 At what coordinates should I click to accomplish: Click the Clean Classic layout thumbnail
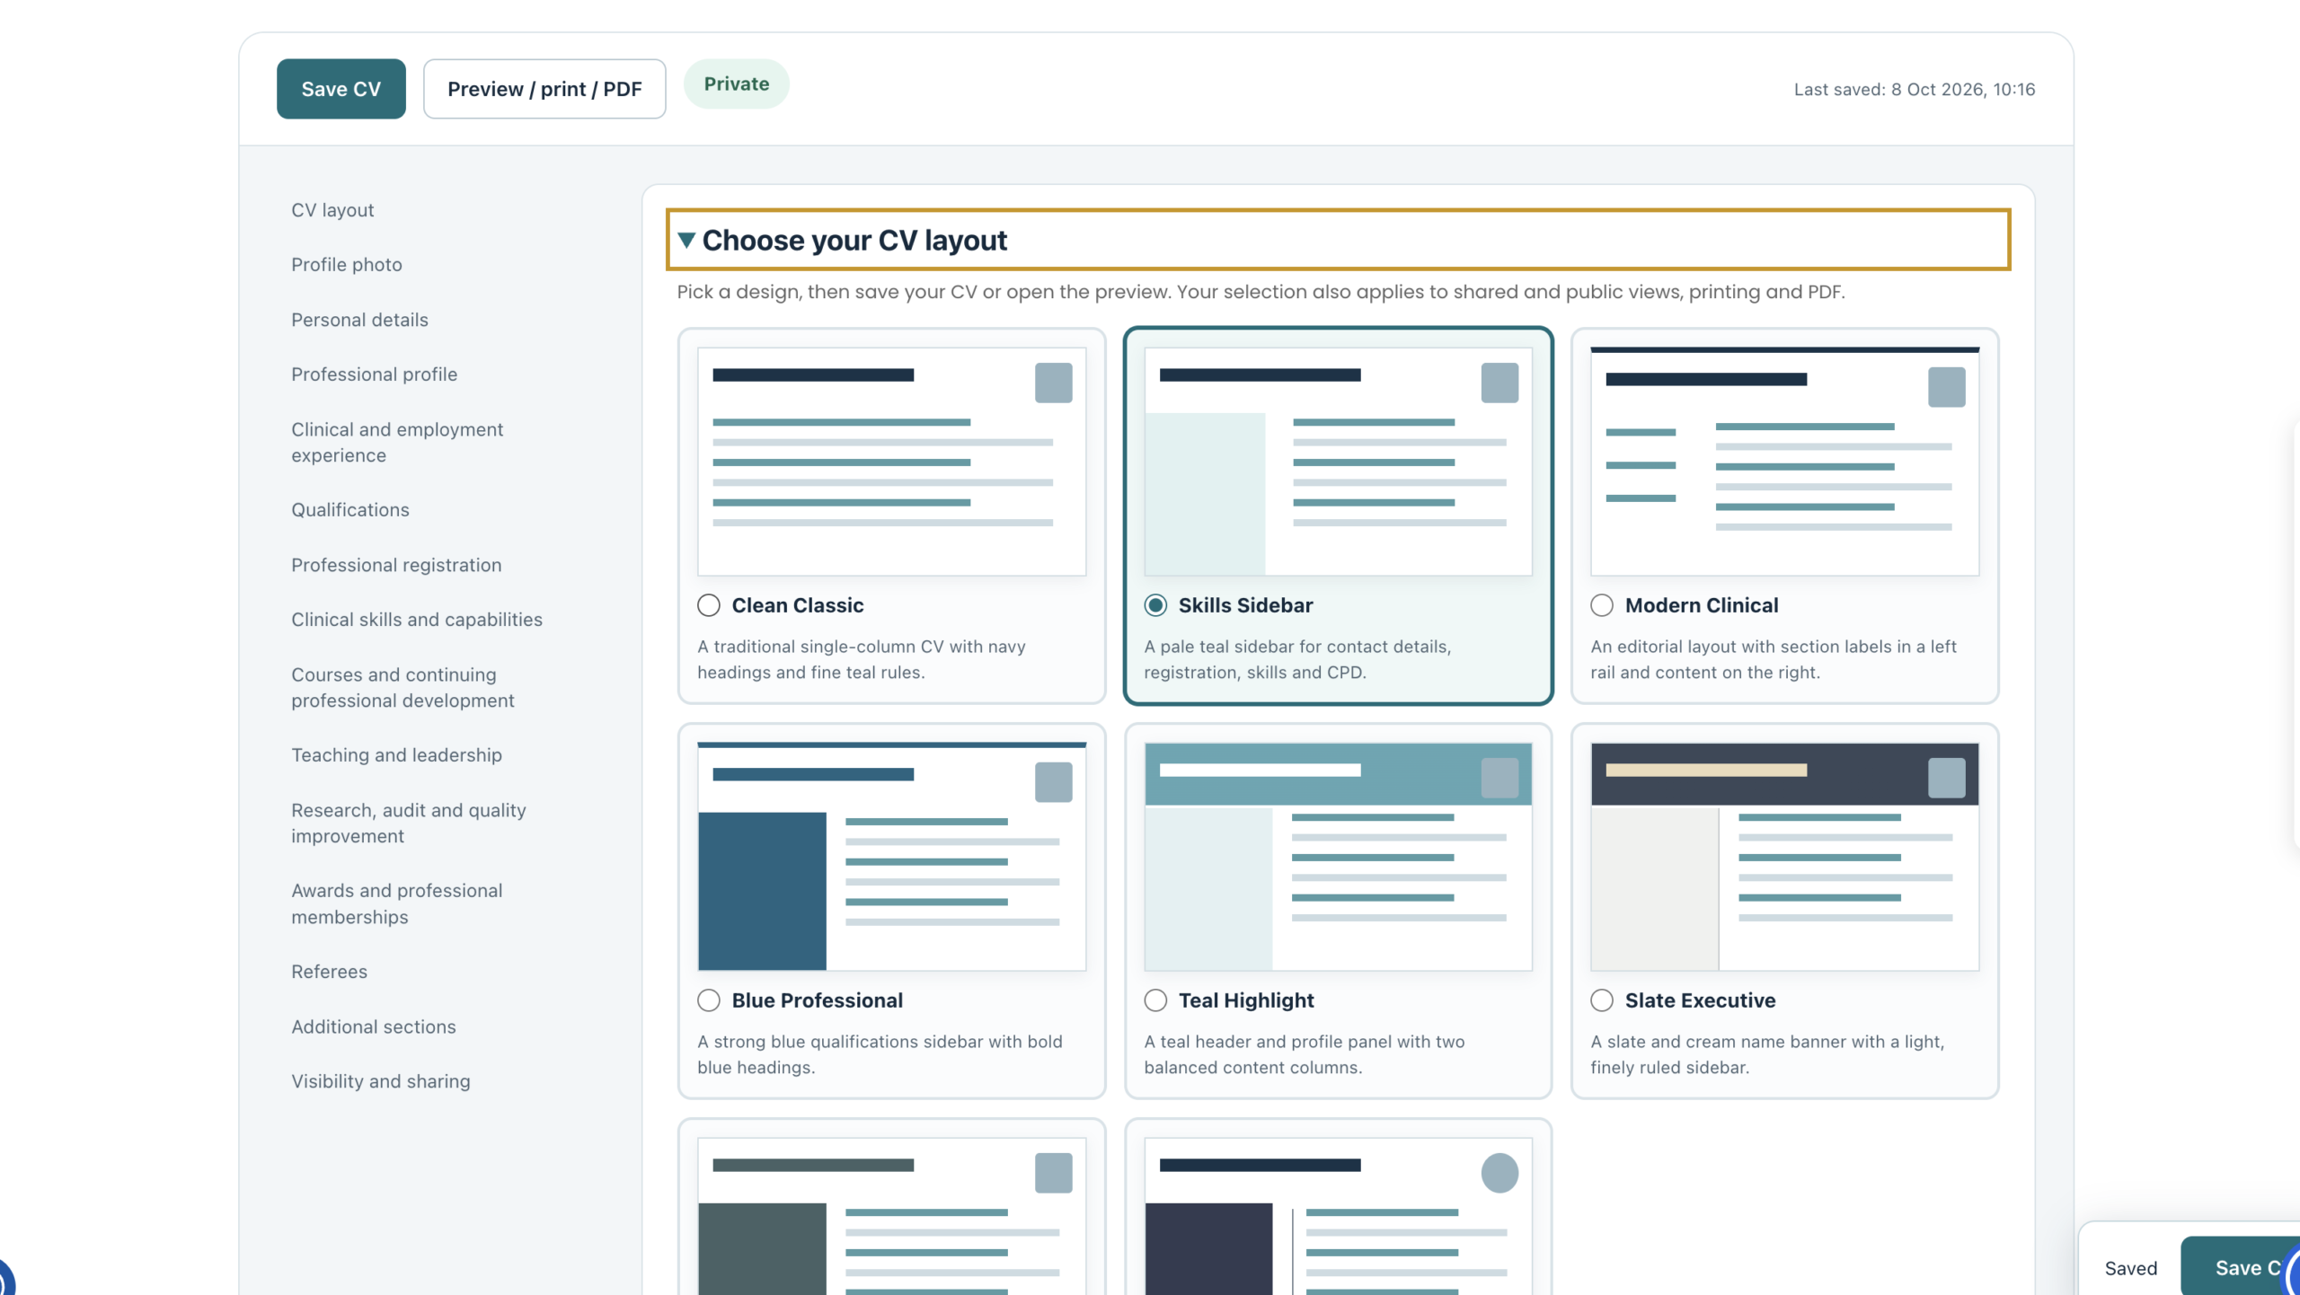(x=891, y=462)
